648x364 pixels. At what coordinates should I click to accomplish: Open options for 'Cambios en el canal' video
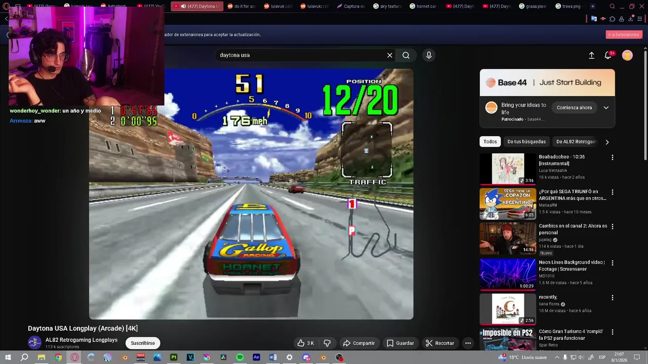click(612, 227)
